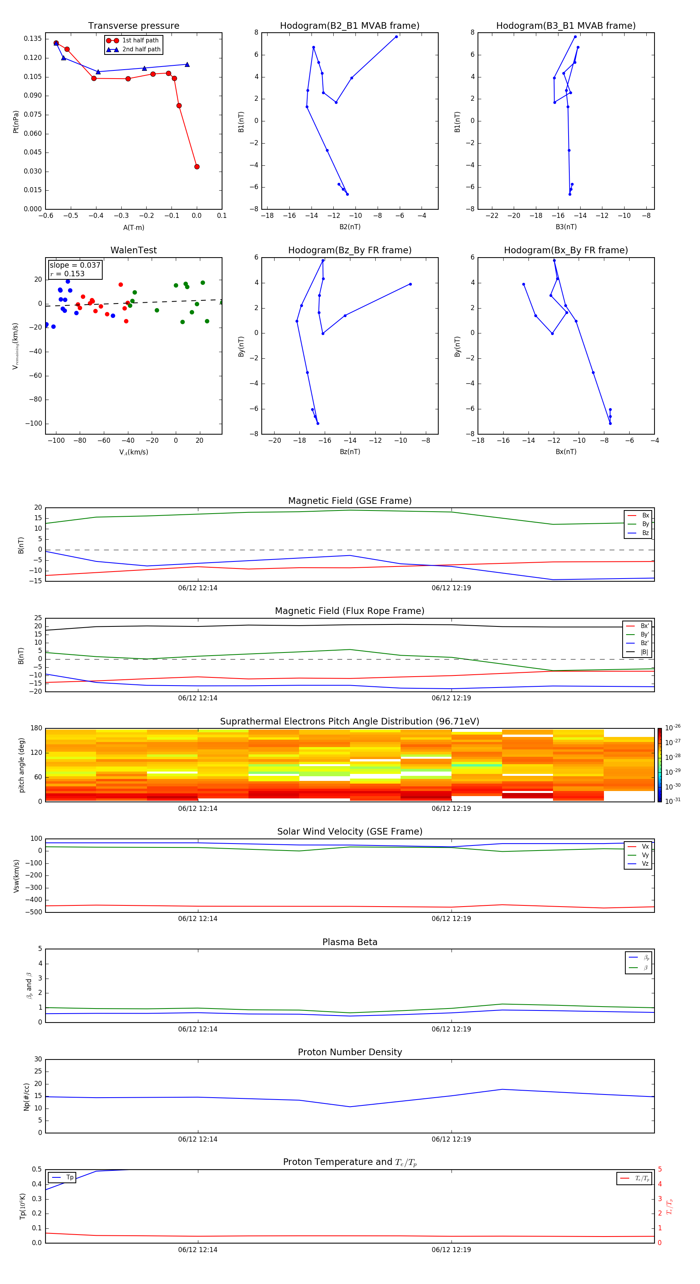
Task: Click the Np(#/cc) y-axis label
Action: pyautogui.click(x=26, y=1096)
